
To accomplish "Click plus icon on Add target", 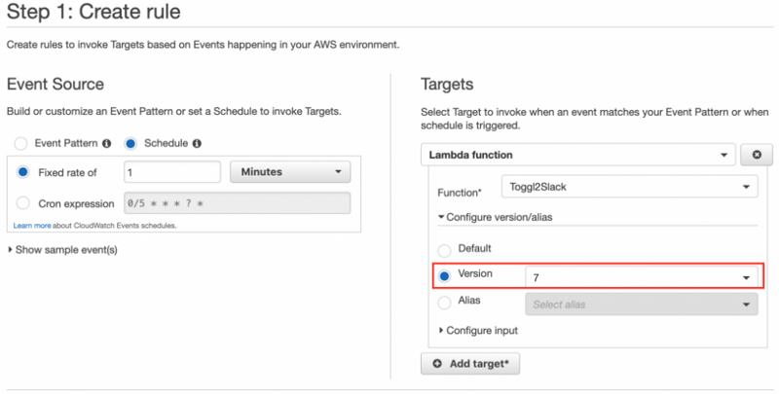I will point(437,363).
